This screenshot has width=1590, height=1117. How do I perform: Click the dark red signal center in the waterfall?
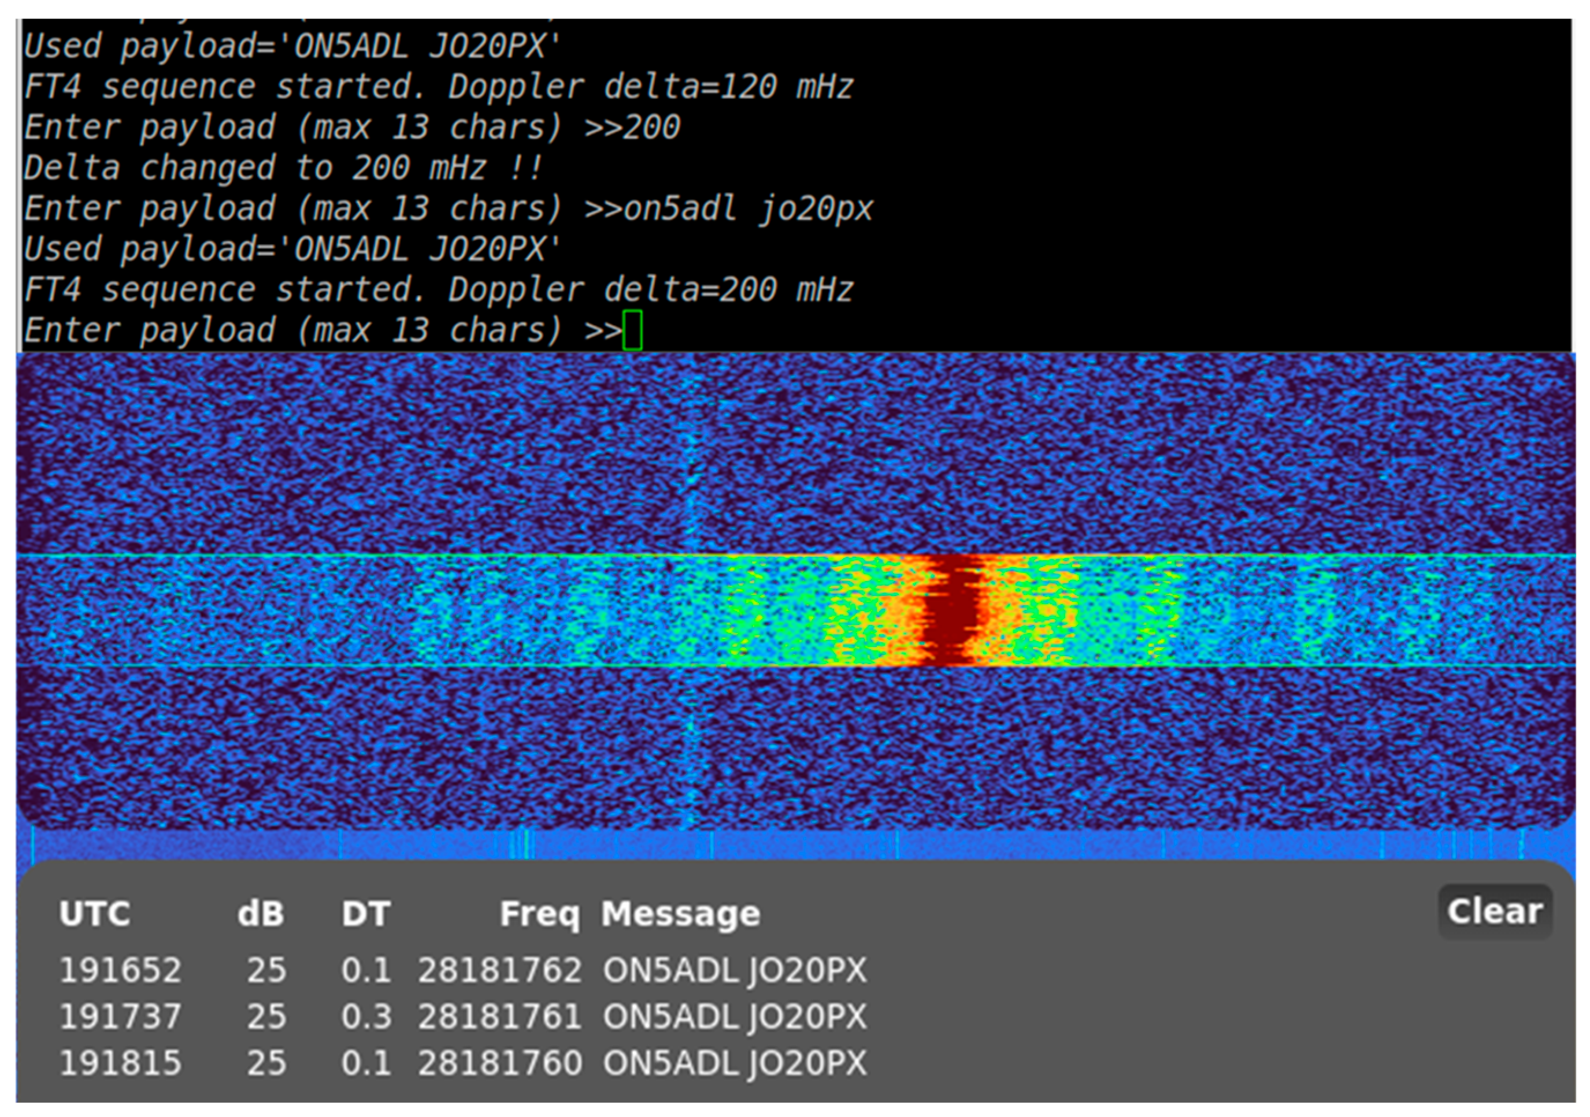(950, 610)
